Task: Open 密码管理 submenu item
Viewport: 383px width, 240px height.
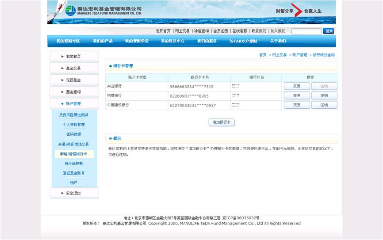Action: [x=74, y=134]
